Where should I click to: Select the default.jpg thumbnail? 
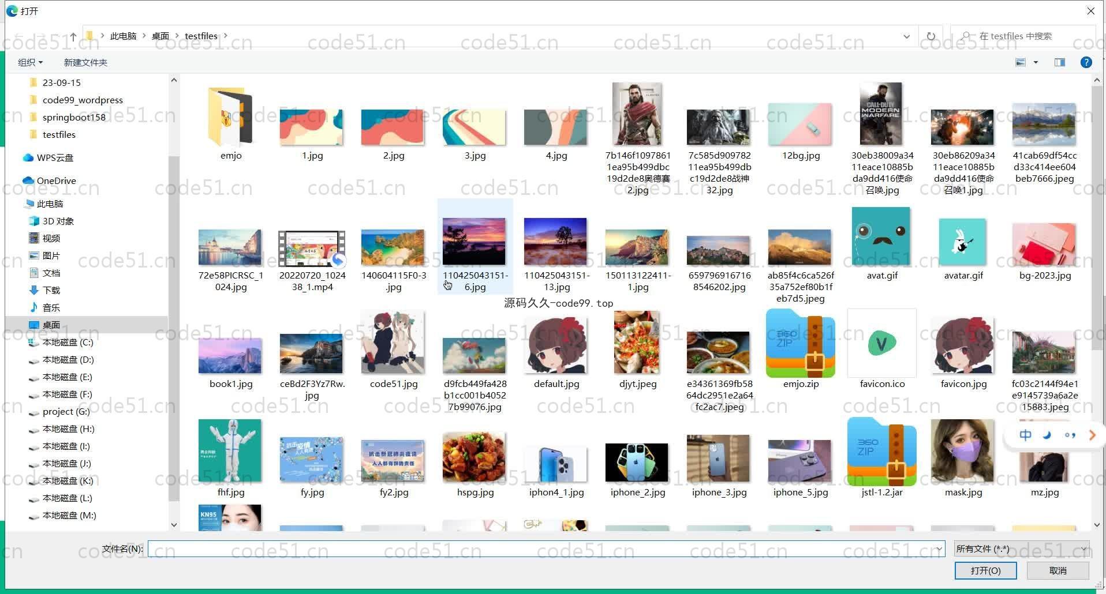pos(556,345)
